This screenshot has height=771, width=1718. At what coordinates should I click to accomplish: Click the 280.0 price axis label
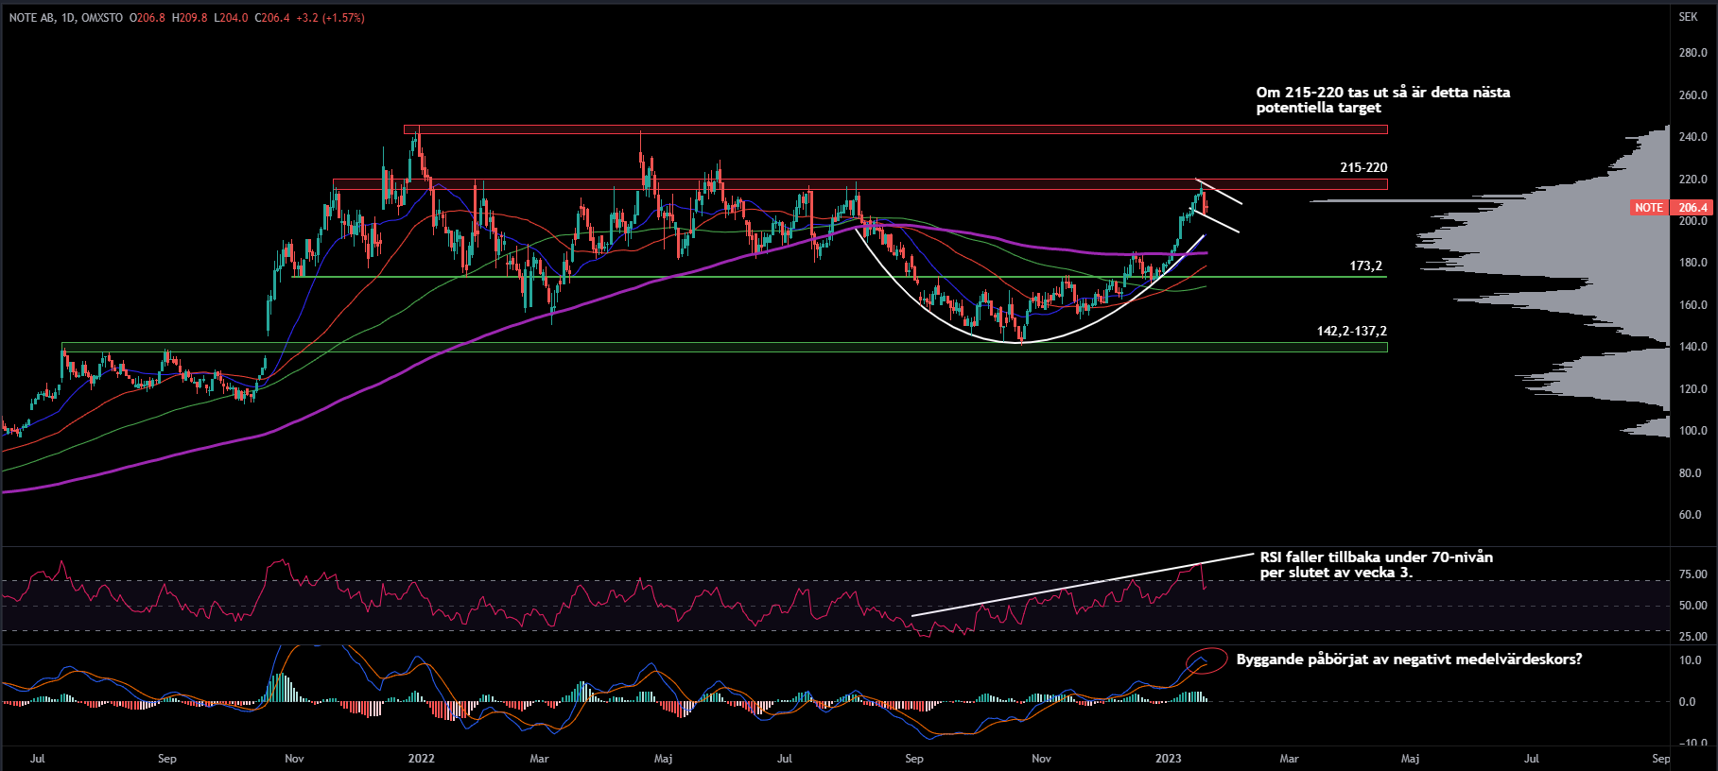click(1692, 53)
